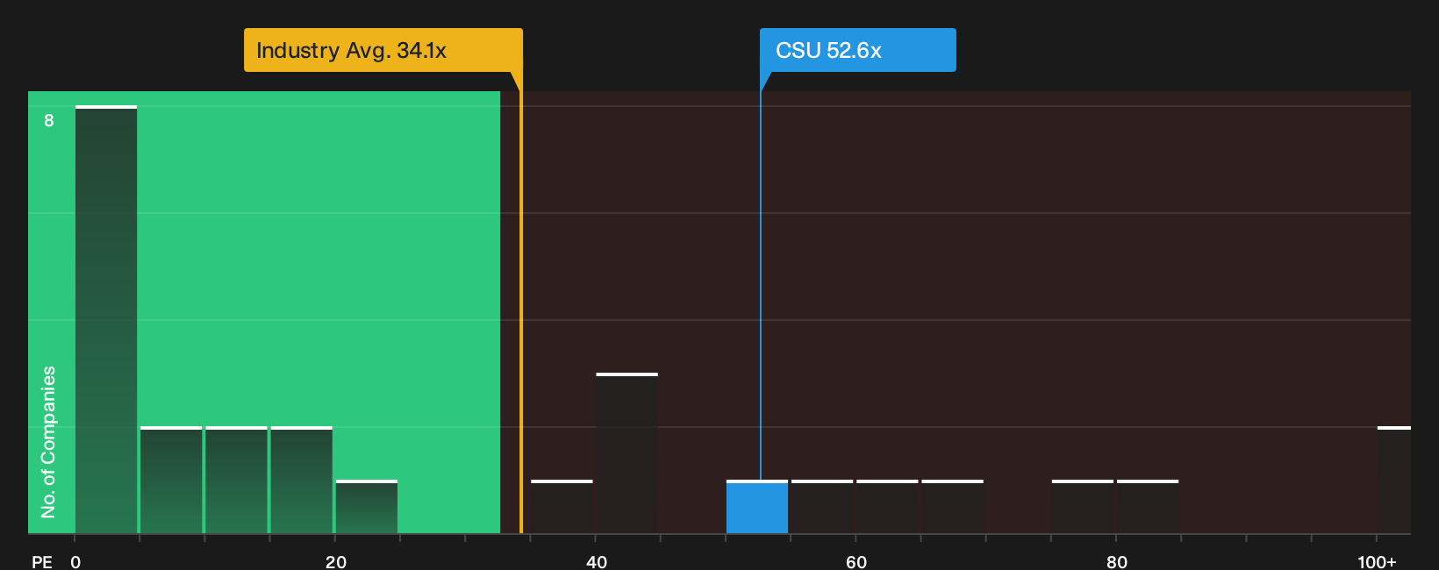Select the tallest bar at PE 0-5
Image resolution: width=1439 pixels, height=570 pixels.
pos(106,319)
